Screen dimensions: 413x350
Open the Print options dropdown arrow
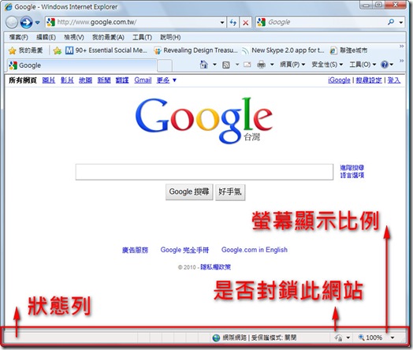[272, 65]
